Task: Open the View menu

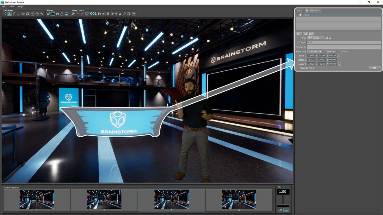Action: [12, 6]
